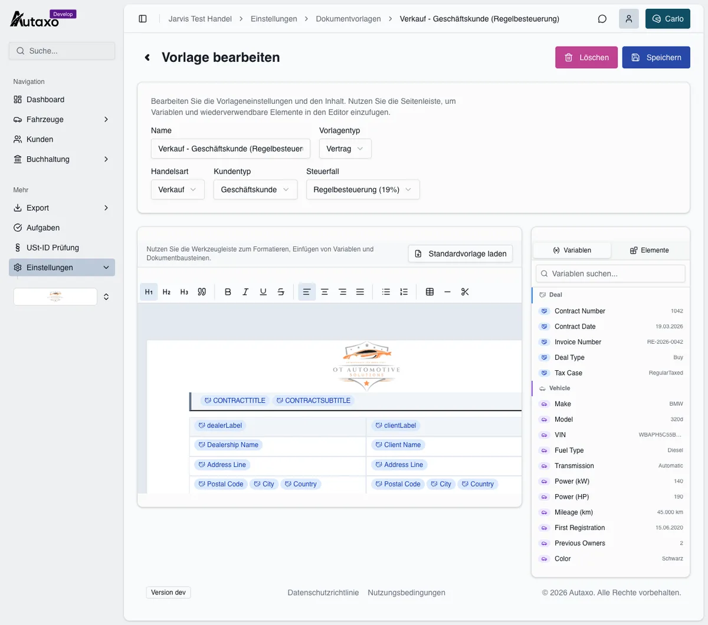Open Nutzungsbedingungen link
This screenshot has width=708, height=625.
[407, 593]
